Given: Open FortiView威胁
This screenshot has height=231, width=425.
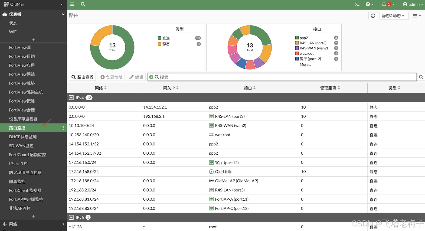Looking at the screenshot, I should 22,83.
